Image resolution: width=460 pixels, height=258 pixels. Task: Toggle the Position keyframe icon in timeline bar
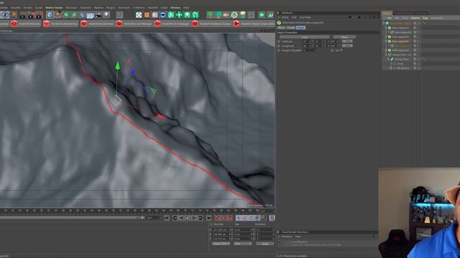click(x=238, y=218)
